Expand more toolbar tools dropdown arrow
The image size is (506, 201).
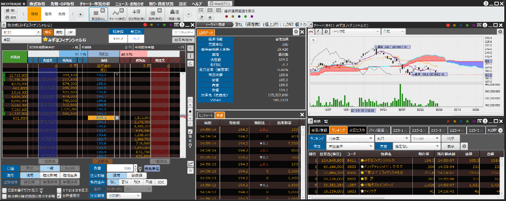click(189, 14)
